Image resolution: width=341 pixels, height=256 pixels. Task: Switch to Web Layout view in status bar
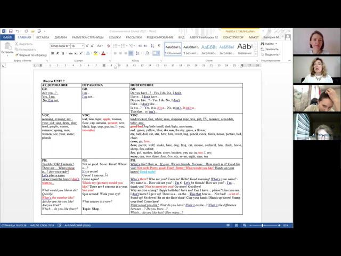pos(245,225)
